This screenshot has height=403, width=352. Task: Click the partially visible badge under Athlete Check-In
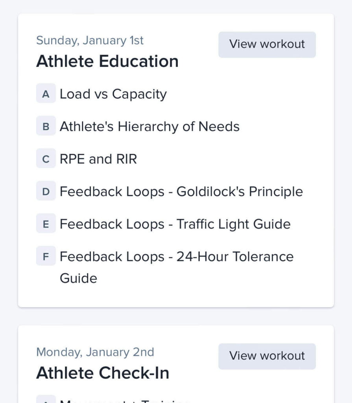(x=46, y=400)
